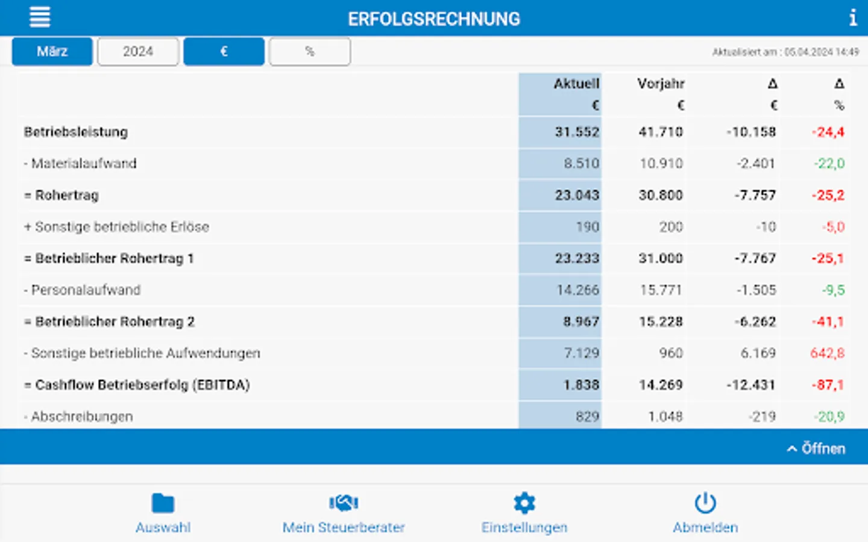Open the 2024 year selector
The width and height of the screenshot is (868, 542).
pos(137,51)
